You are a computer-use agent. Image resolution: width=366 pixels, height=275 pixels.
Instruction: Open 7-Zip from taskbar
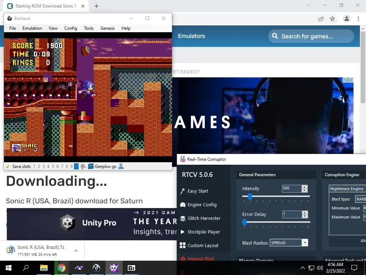tap(132, 268)
